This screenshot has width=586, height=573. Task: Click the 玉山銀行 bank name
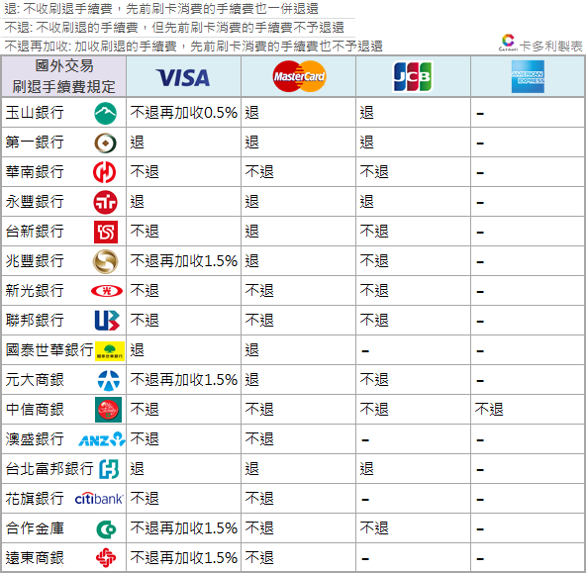point(35,113)
